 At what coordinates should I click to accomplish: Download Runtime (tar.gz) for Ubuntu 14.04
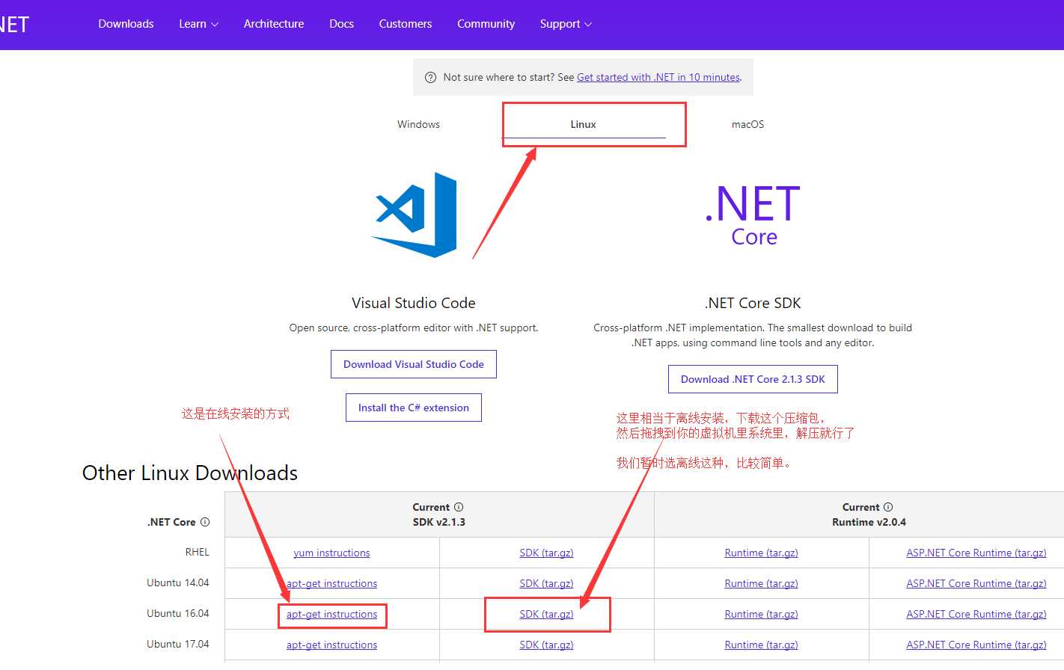click(761, 583)
